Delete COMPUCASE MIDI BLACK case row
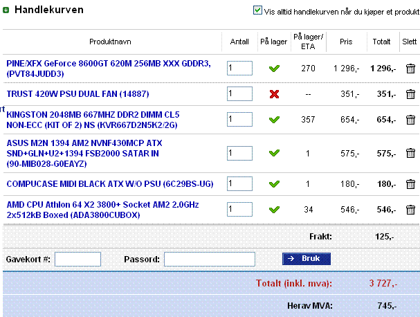The image size is (420, 317). [410, 184]
